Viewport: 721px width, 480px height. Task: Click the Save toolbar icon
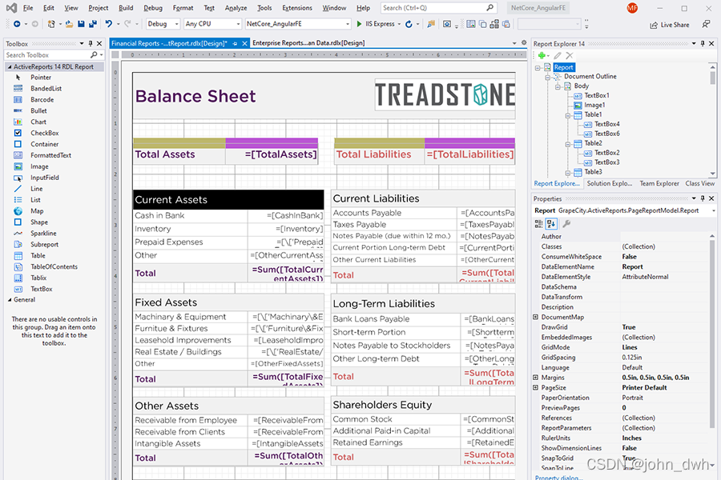pyautogui.click(x=81, y=24)
